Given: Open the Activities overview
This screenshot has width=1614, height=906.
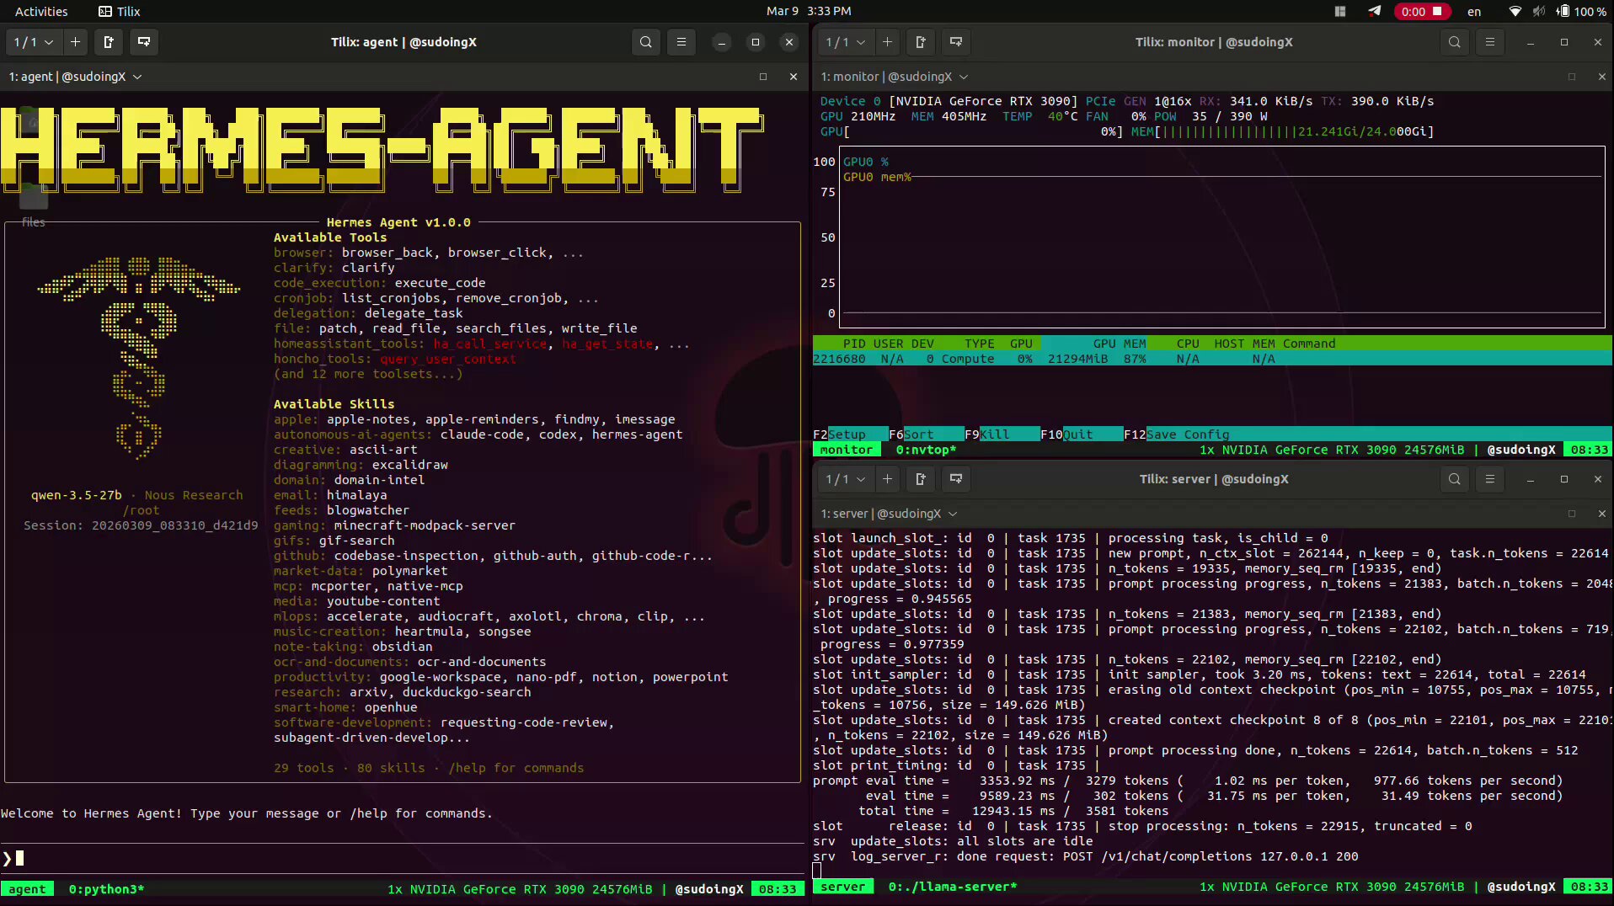Looking at the screenshot, I should pos(41,12).
